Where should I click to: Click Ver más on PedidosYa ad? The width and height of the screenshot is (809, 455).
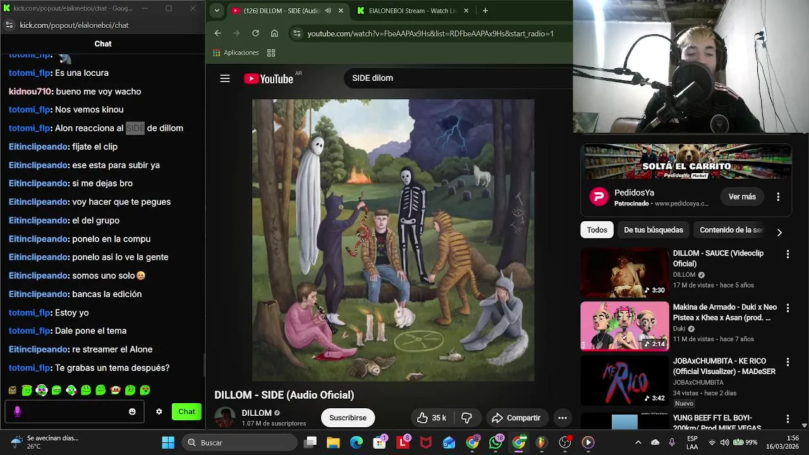pos(742,197)
